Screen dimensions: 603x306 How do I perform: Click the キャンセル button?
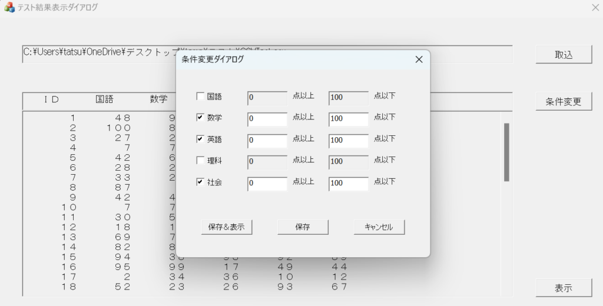pyautogui.click(x=379, y=227)
